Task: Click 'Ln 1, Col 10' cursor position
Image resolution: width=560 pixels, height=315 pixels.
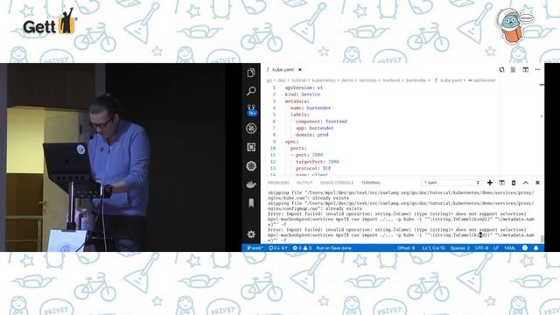Action: click(434, 248)
